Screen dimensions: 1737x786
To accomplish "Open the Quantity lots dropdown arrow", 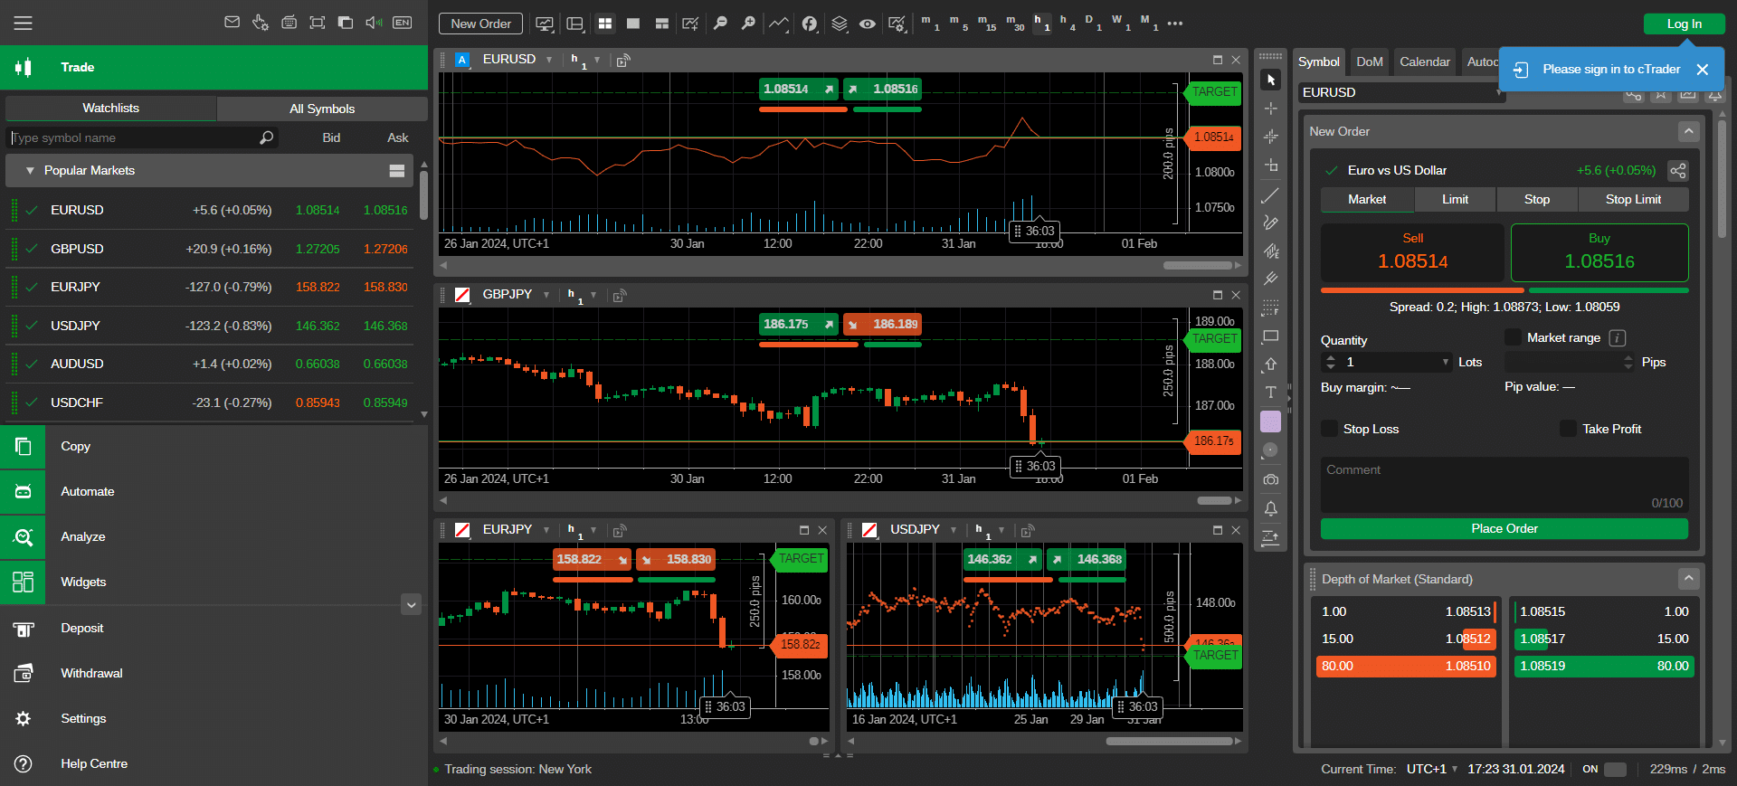I will [1446, 363].
